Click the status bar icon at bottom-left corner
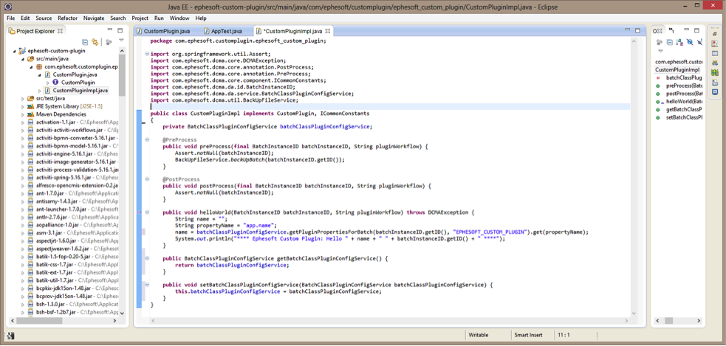 [x=12, y=336]
